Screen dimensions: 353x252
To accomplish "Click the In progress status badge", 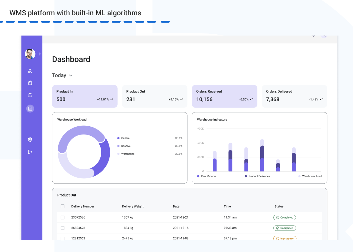I will (x=284, y=238).
